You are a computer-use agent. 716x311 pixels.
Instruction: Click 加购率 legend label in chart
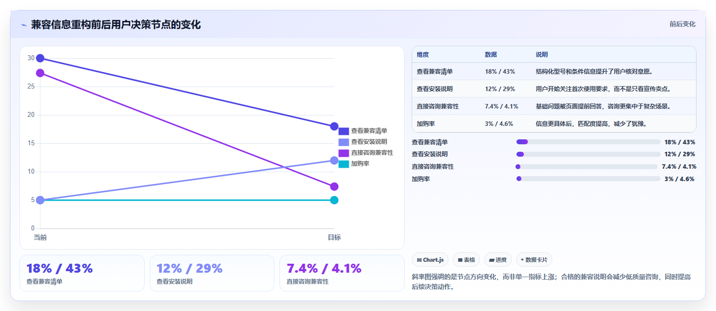click(x=360, y=164)
